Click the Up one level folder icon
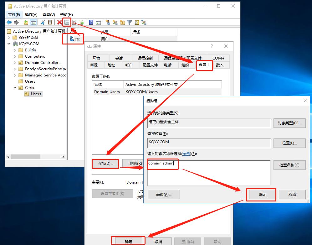Image resolution: width=312 pixels, height=245 pixels. (26, 22)
